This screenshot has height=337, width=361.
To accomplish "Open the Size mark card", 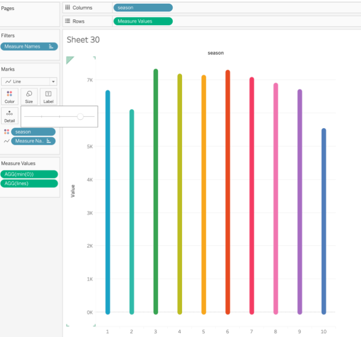I will (29, 97).
